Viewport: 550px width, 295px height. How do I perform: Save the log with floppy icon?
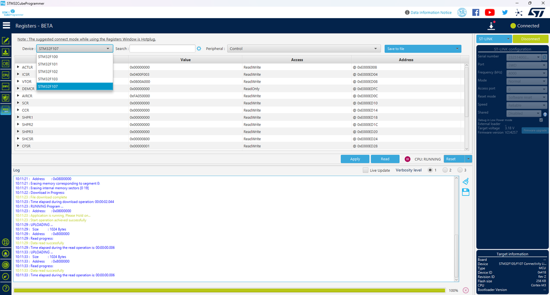(x=465, y=192)
